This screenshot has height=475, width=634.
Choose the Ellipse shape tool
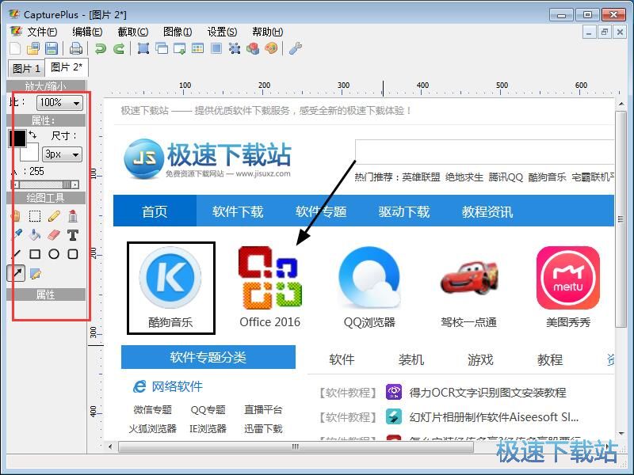click(54, 254)
